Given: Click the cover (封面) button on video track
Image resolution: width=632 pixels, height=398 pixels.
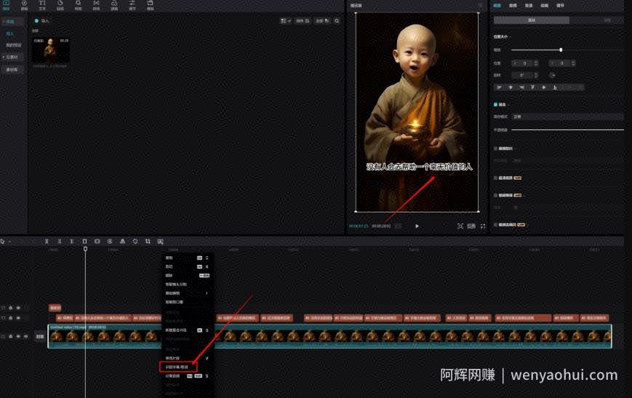Looking at the screenshot, I should [x=39, y=336].
